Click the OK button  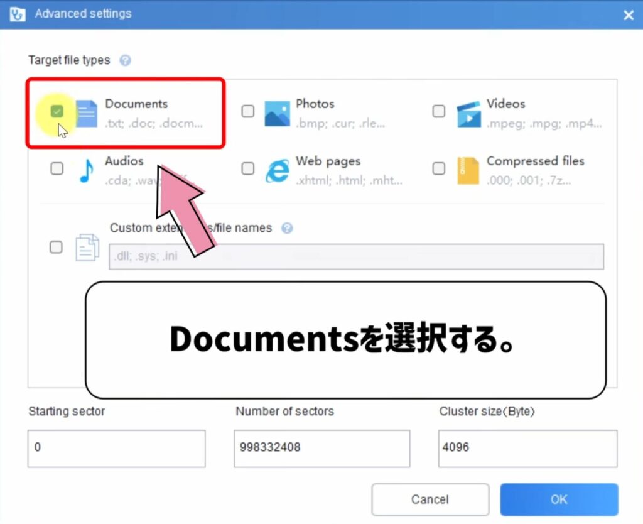point(558,499)
